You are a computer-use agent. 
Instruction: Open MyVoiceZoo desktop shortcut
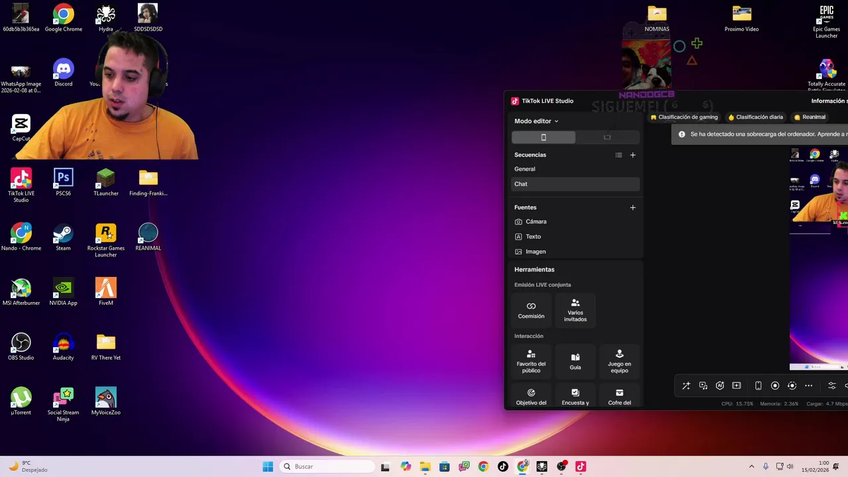tap(106, 401)
